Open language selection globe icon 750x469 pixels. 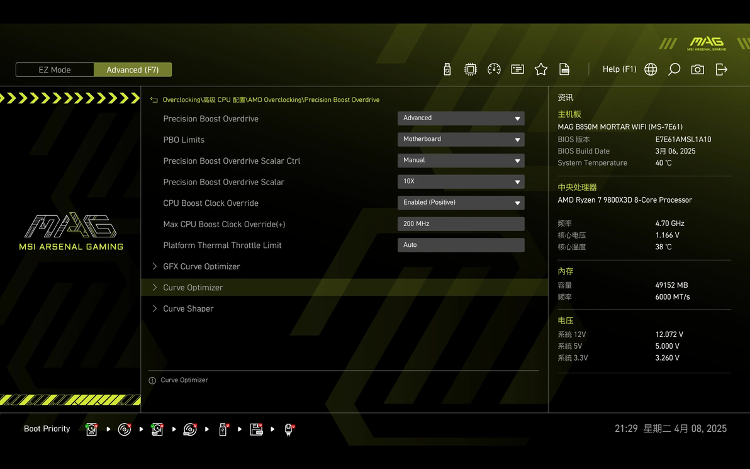[x=651, y=69]
